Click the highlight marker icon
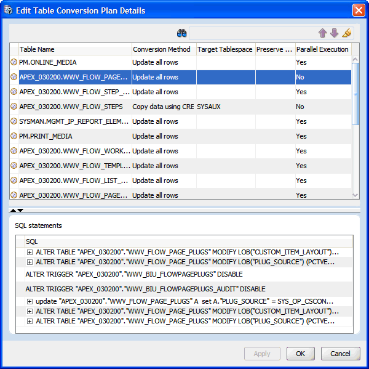This screenshot has height=369, width=369. tap(346, 33)
